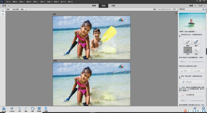This screenshot has width=207, height=113.
Task: Activate the Auto (自动) selection tool
Action: pos(187,50)
